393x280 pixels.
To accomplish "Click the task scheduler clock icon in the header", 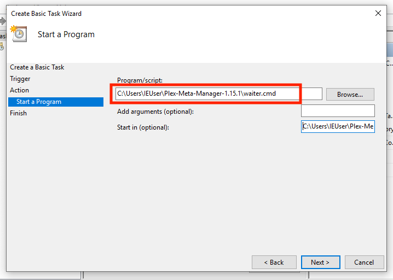I will click(x=19, y=33).
